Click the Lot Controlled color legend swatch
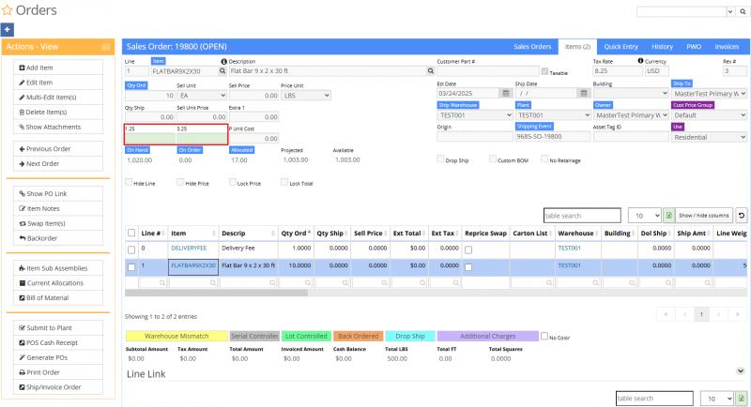 [x=305, y=336]
